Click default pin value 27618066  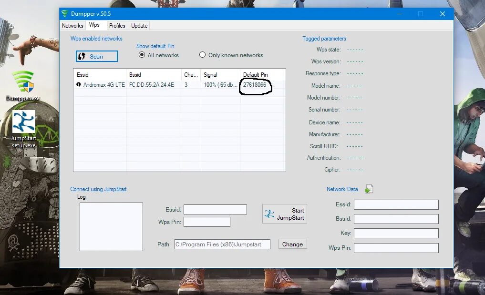[255, 84]
